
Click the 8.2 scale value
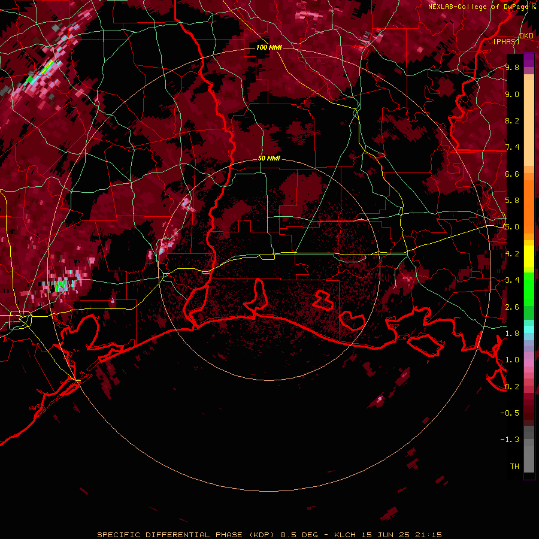512,120
